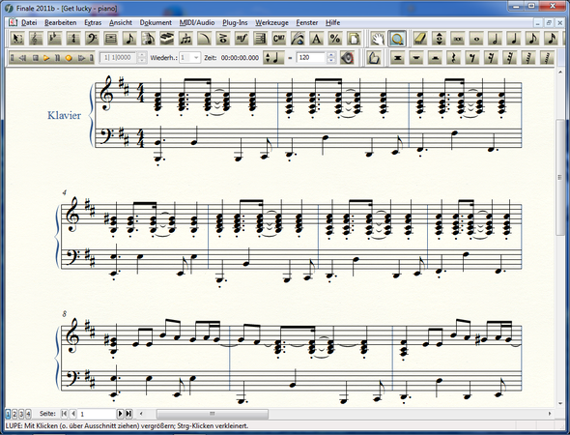Select the Tuplet tool

click(x=185, y=39)
